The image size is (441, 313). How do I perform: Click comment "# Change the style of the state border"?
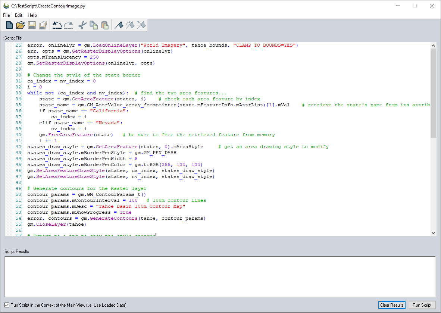point(84,75)
